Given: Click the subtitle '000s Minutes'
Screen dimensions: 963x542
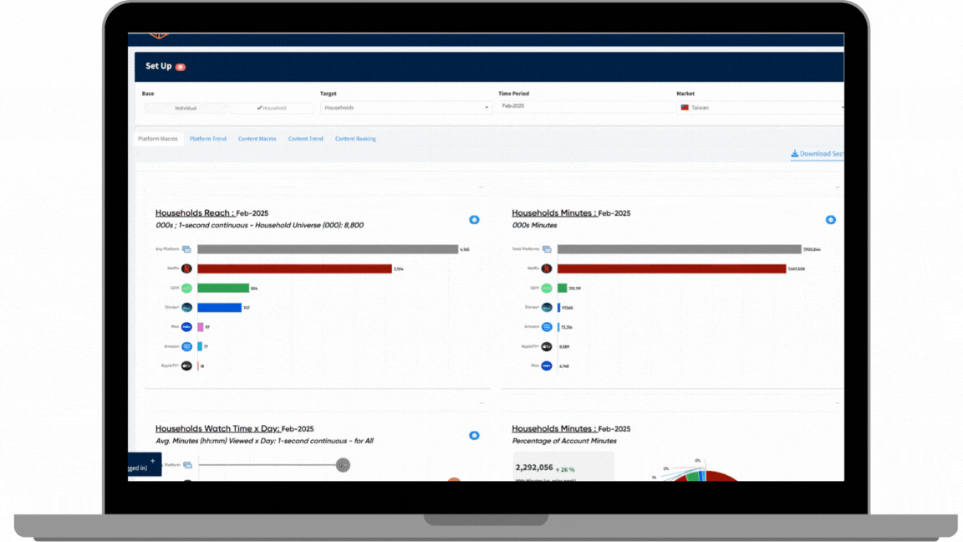Looking at the screenshot, I should click(534, 226).
